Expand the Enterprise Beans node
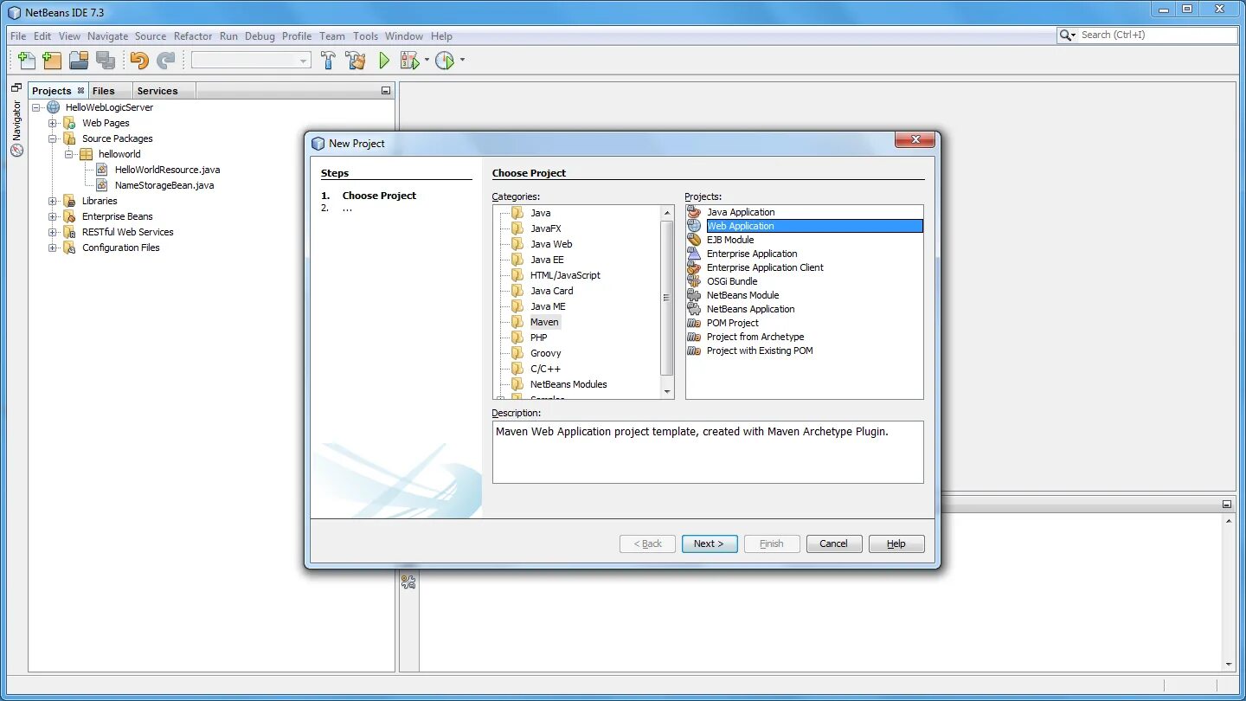This screenshot has width=1246, height=701. (x=53, y=216)
